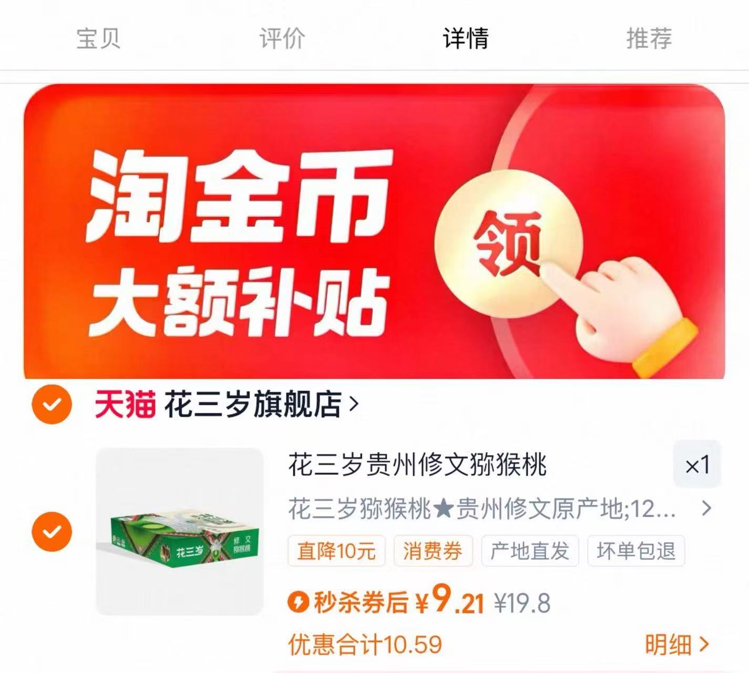
Task: Tap the lightning 秒杀 icon before price
Action: [x=299, y=601]
